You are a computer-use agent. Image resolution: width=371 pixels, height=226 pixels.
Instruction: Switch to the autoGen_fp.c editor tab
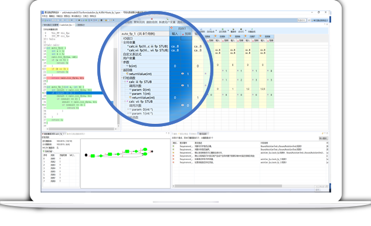[67, 25]
